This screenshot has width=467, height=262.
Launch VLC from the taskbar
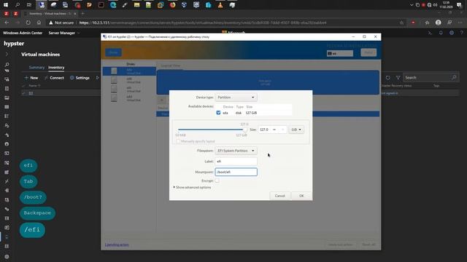[220, 5]
